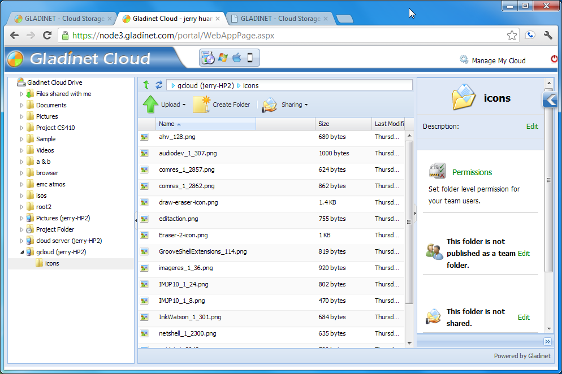This screenshot has height=374, width=562.
Task: Select the emc atmos folder
Action: point(50,184)
